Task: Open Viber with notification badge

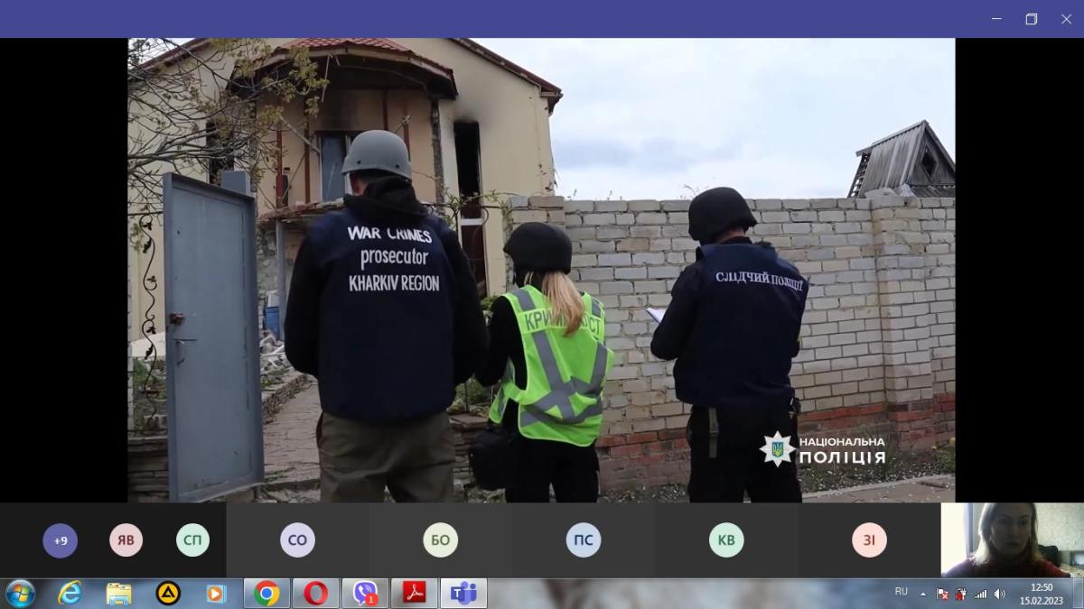Action: click(x=365, y=593)
